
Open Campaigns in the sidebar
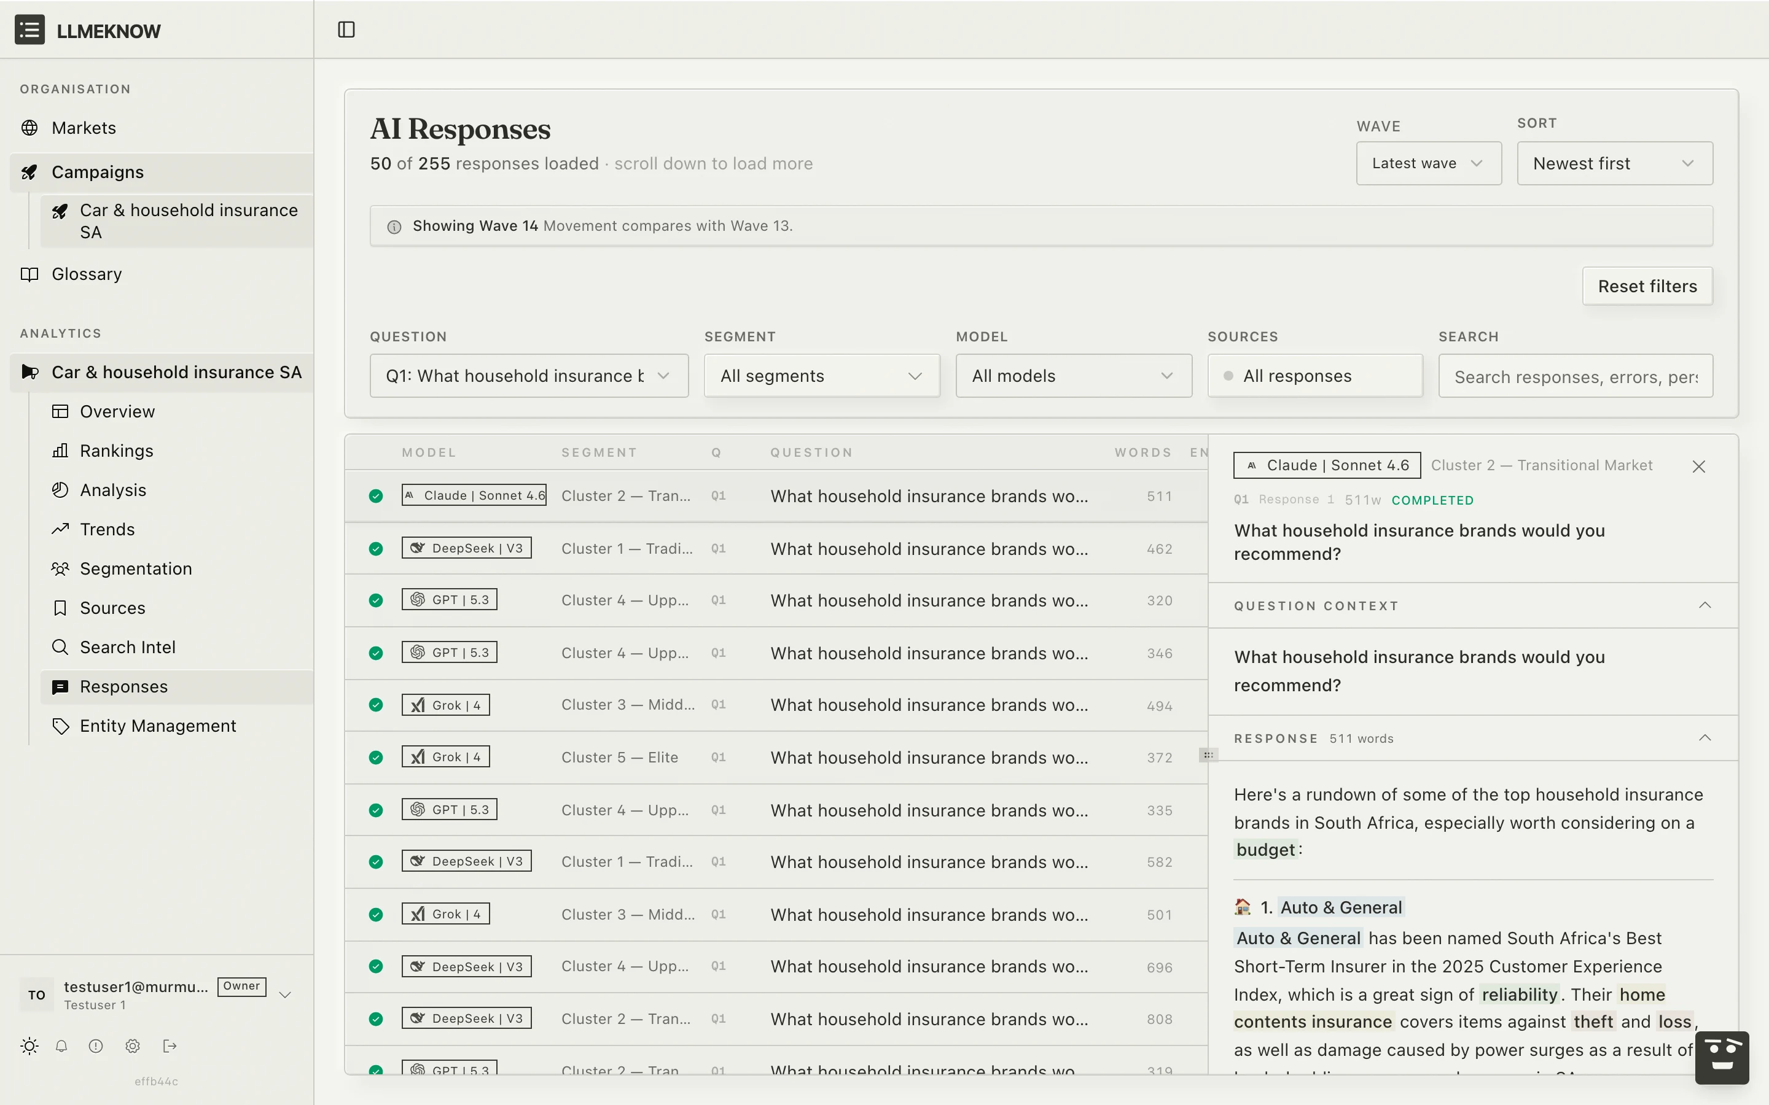point(161,173)
